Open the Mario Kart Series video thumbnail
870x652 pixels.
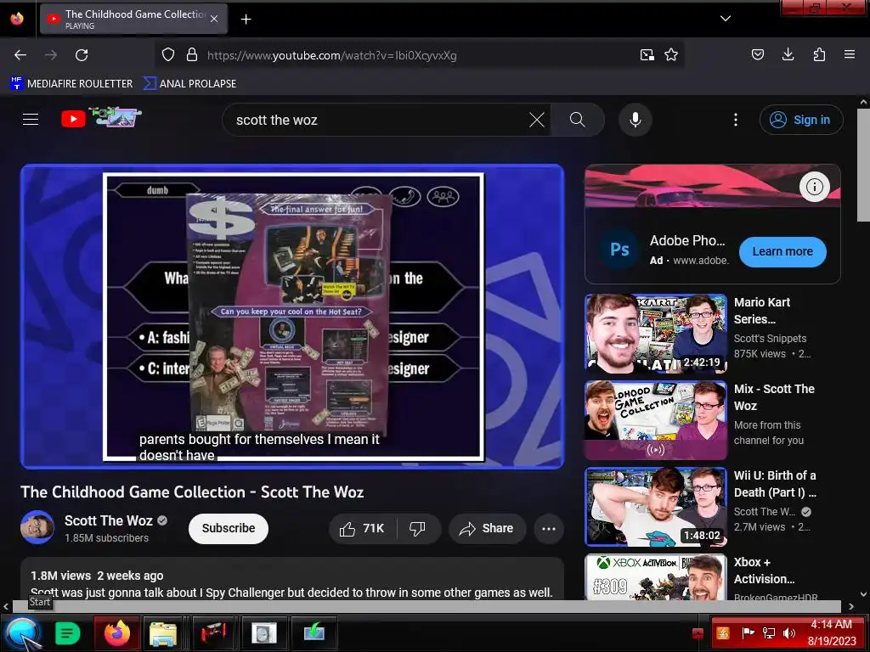(656, 334)
